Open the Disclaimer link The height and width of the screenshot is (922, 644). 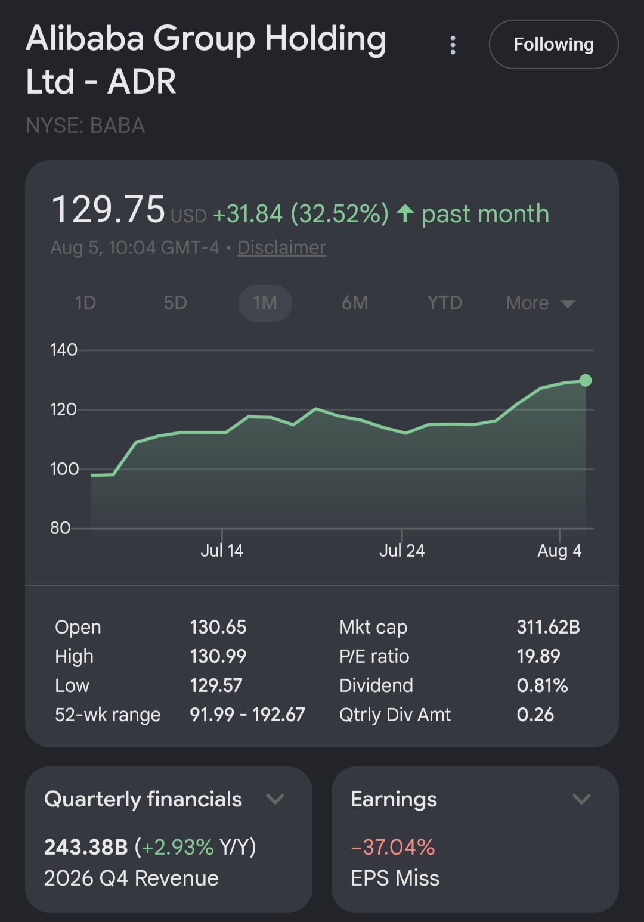coord(281,247)
